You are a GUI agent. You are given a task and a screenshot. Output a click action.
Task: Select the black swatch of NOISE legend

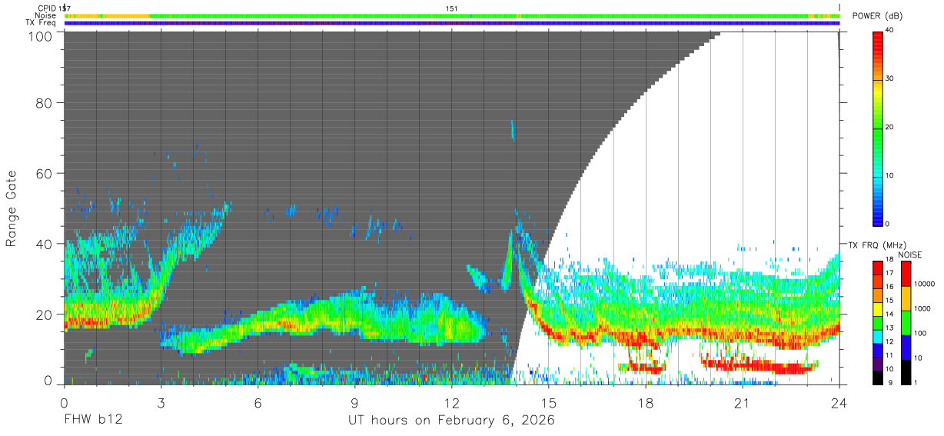(x=906, y=372)
